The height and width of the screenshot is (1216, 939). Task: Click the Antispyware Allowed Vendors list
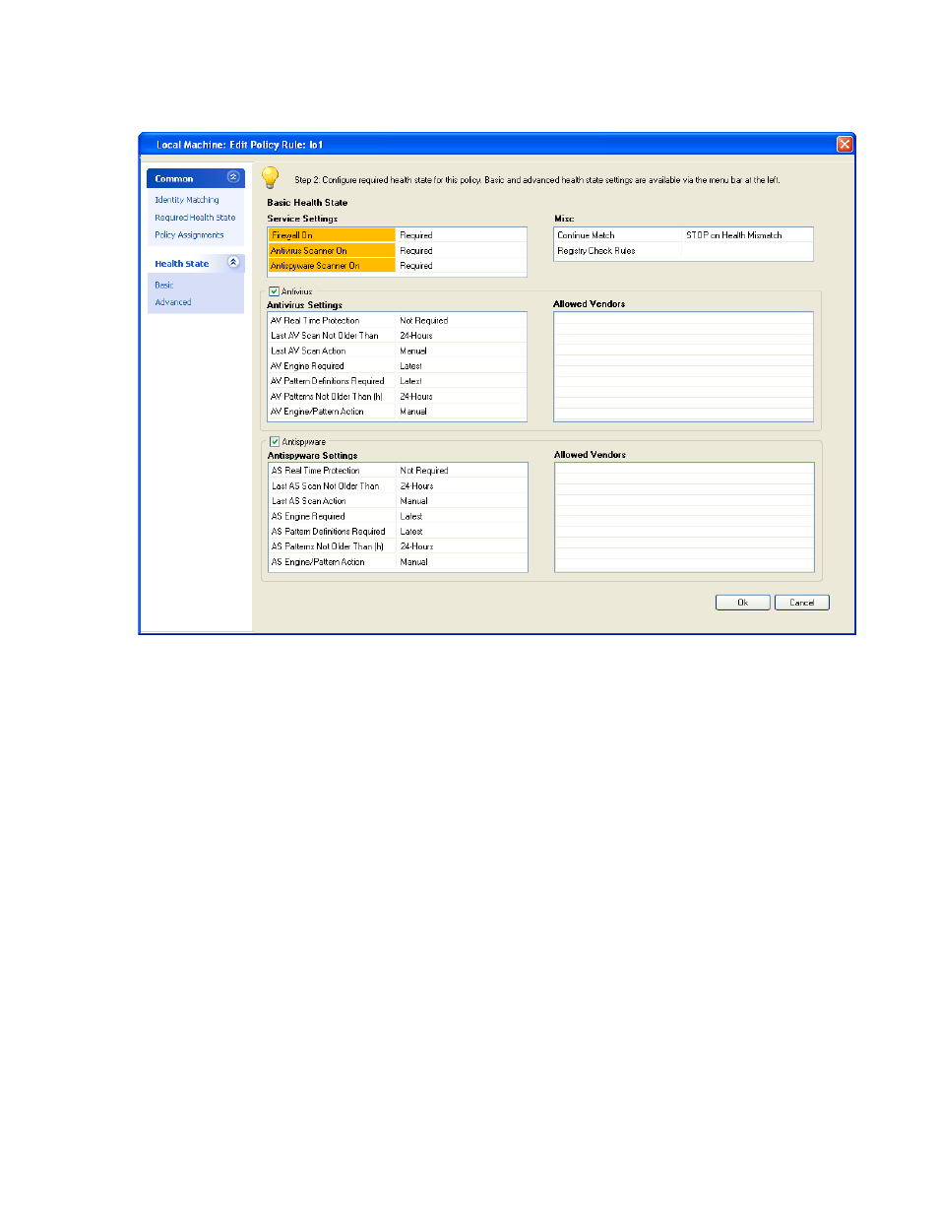(x=684, y=517)
